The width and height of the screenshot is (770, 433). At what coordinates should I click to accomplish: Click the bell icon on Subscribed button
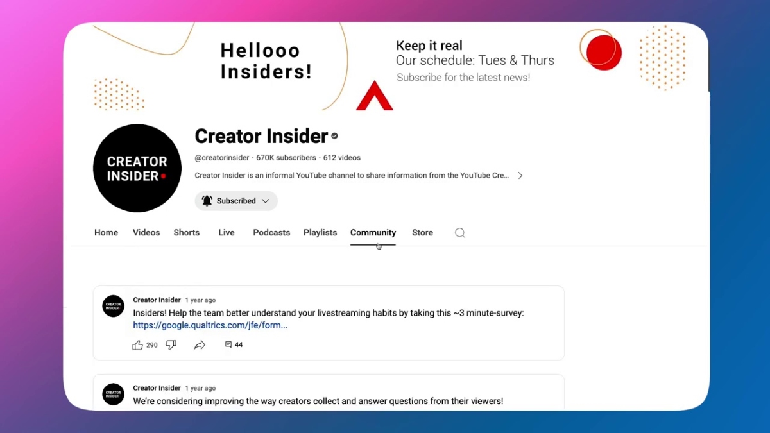pyautogui.click(x=207, y=201)
